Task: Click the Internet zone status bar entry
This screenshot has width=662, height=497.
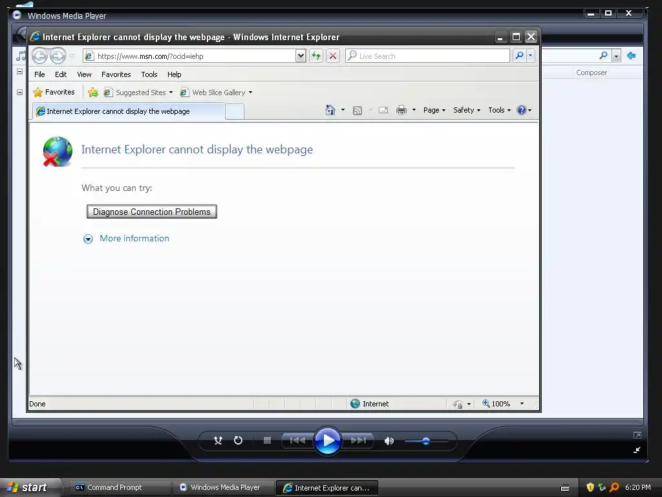Action: tap(369, 404)
